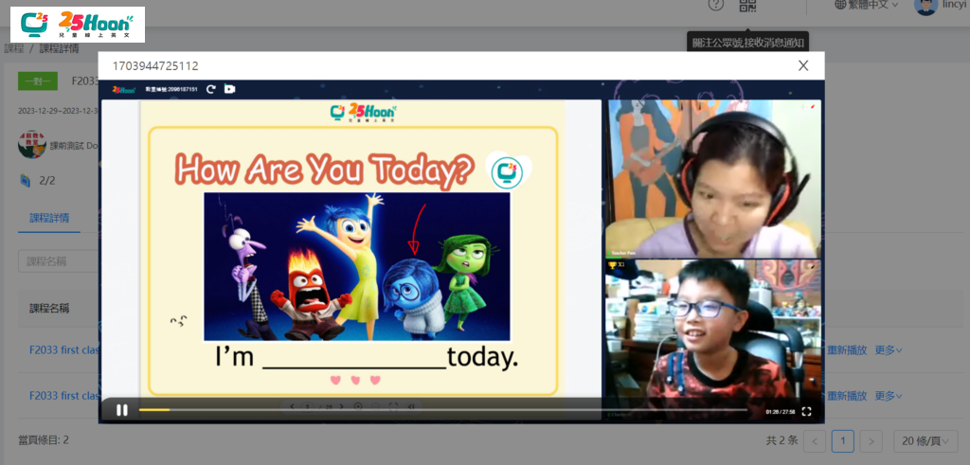
Task: Click the 共 2 條 total count text
Action: coord(781,441)
